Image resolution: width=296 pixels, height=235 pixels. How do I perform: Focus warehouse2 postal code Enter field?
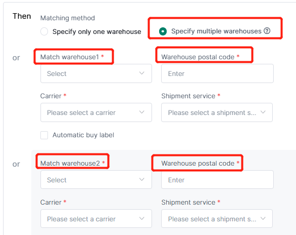217,180
